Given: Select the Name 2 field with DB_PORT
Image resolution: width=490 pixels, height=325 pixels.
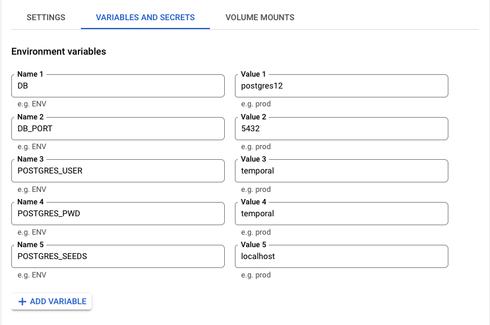Looking at the screenshot, I should coord(118,128).
